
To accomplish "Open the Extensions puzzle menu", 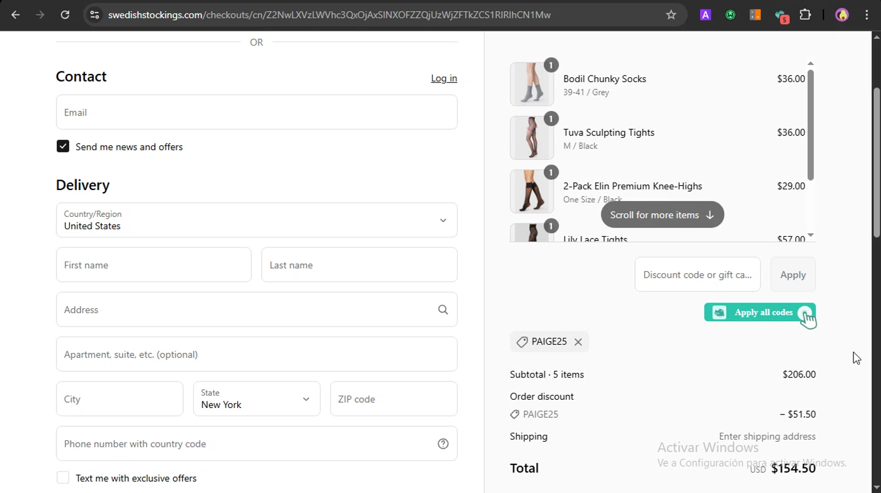I will pos(805,15).
